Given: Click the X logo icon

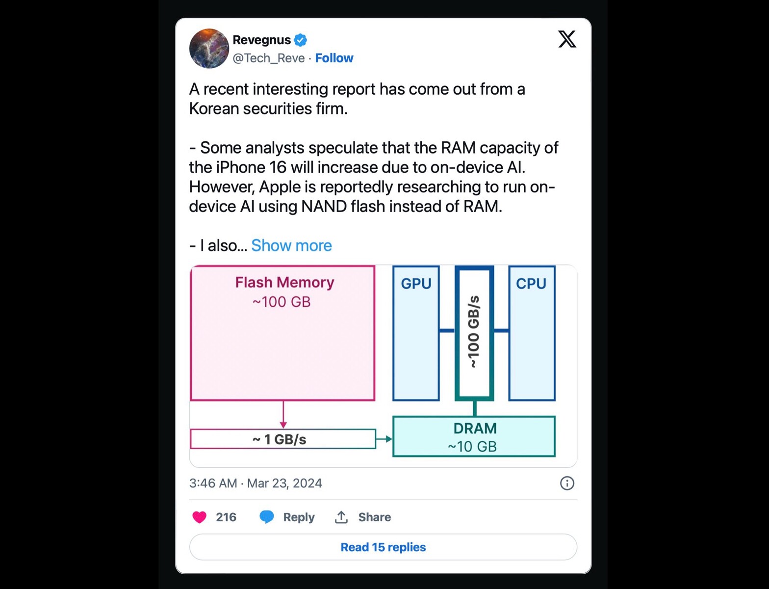Looking at the screenshot, I should click(x=567, y=39).
